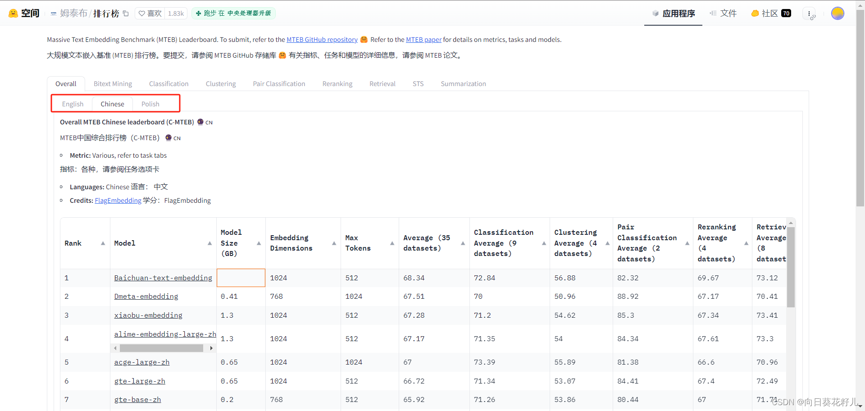
Task: Click the horizontal scrollbar in alime-embedding cell
Action: [x=161, y=348]
